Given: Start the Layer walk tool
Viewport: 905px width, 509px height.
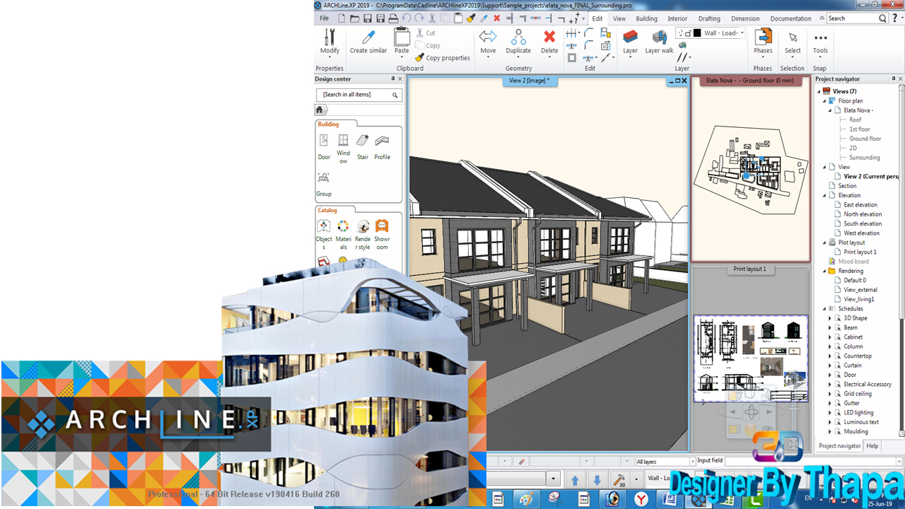Looking at the screenshot, I should coord(659,41).
